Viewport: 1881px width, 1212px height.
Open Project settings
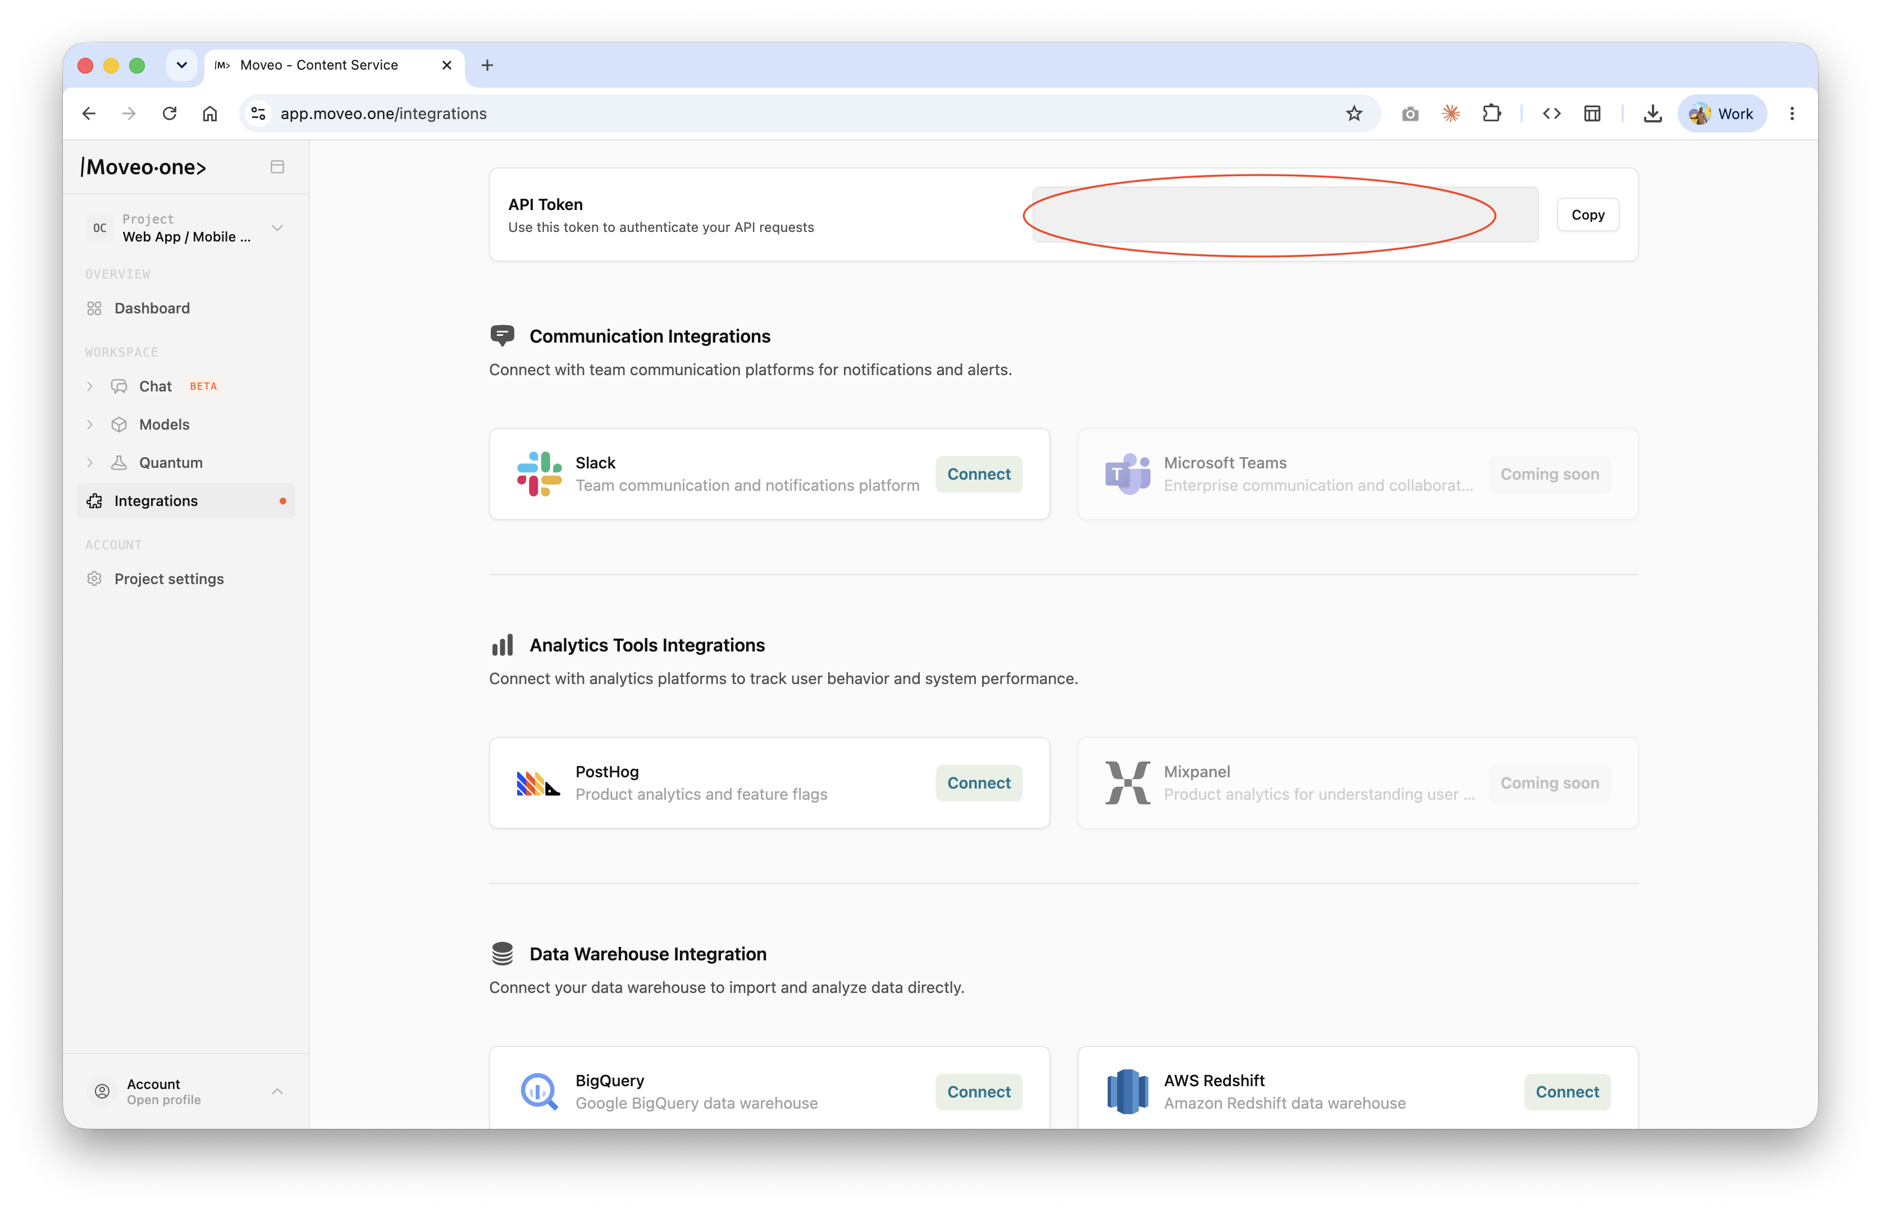[186, 579]
